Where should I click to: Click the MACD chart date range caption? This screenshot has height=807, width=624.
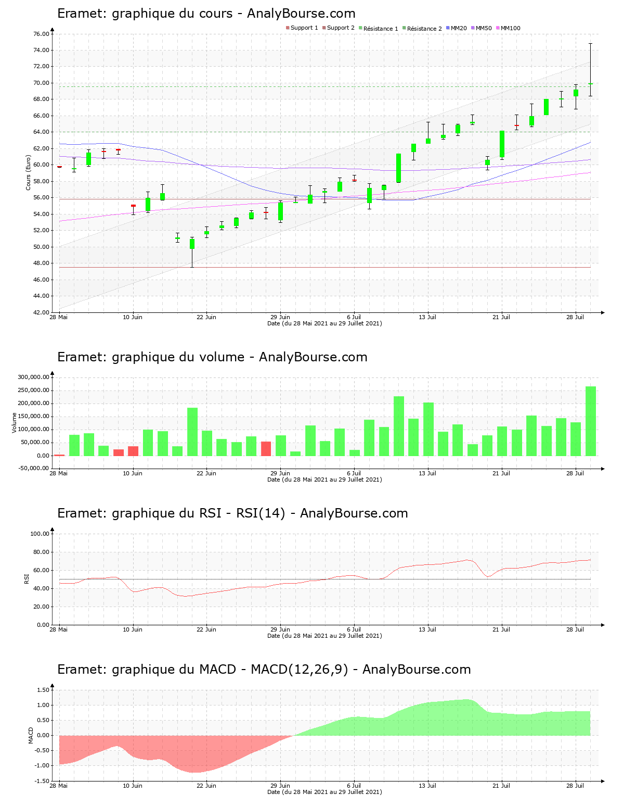324,792
